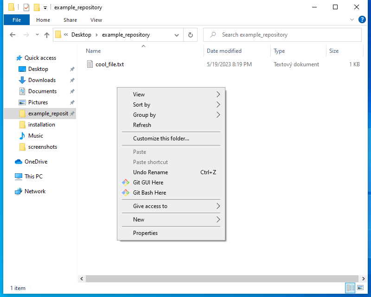Expand the ribbon with the chevron
Viewport: 371px width, 297px height.
[352, 19]
